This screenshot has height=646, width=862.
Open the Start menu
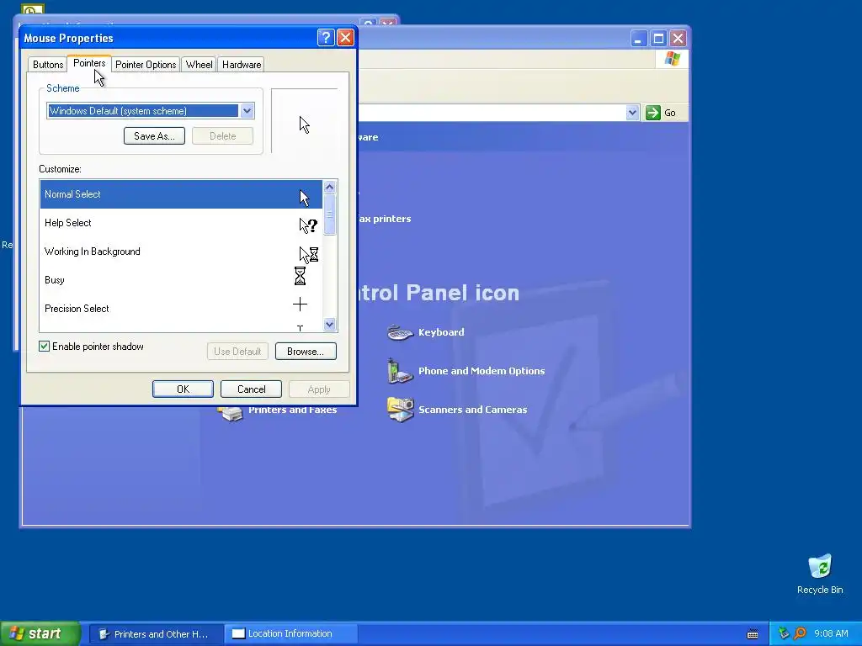click(40, 633)
